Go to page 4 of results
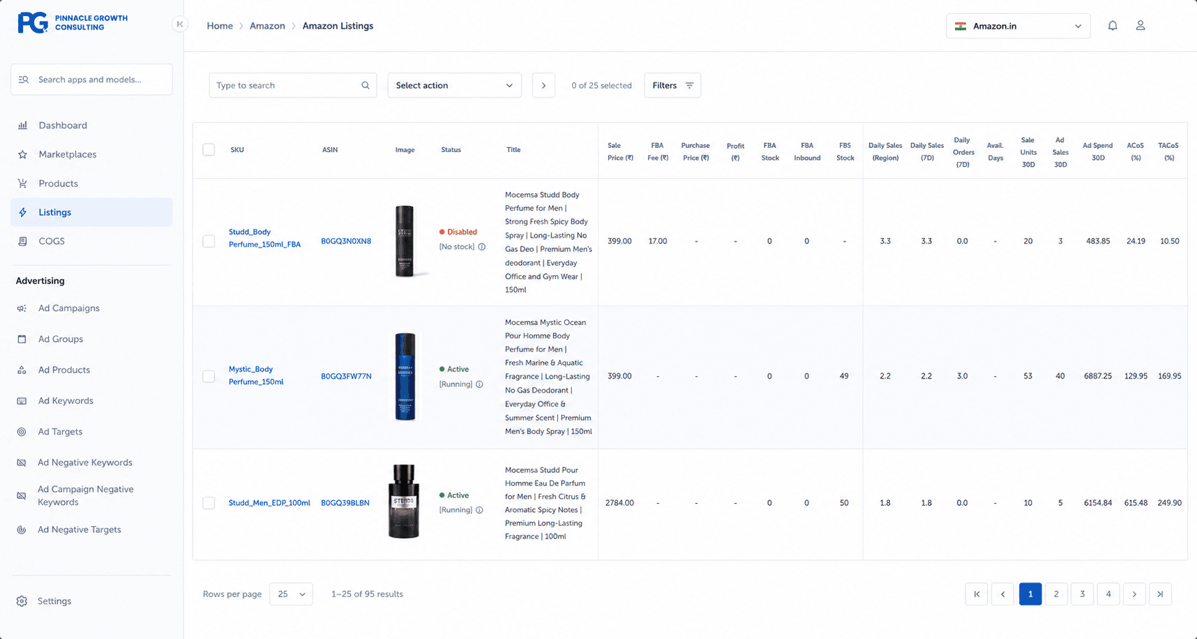1197x639 pixels. 1108,594
